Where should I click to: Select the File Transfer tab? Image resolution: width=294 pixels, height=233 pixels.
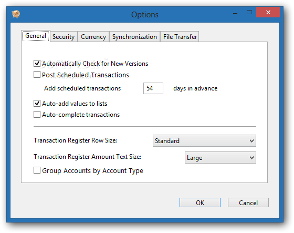(x=180, y=37)
